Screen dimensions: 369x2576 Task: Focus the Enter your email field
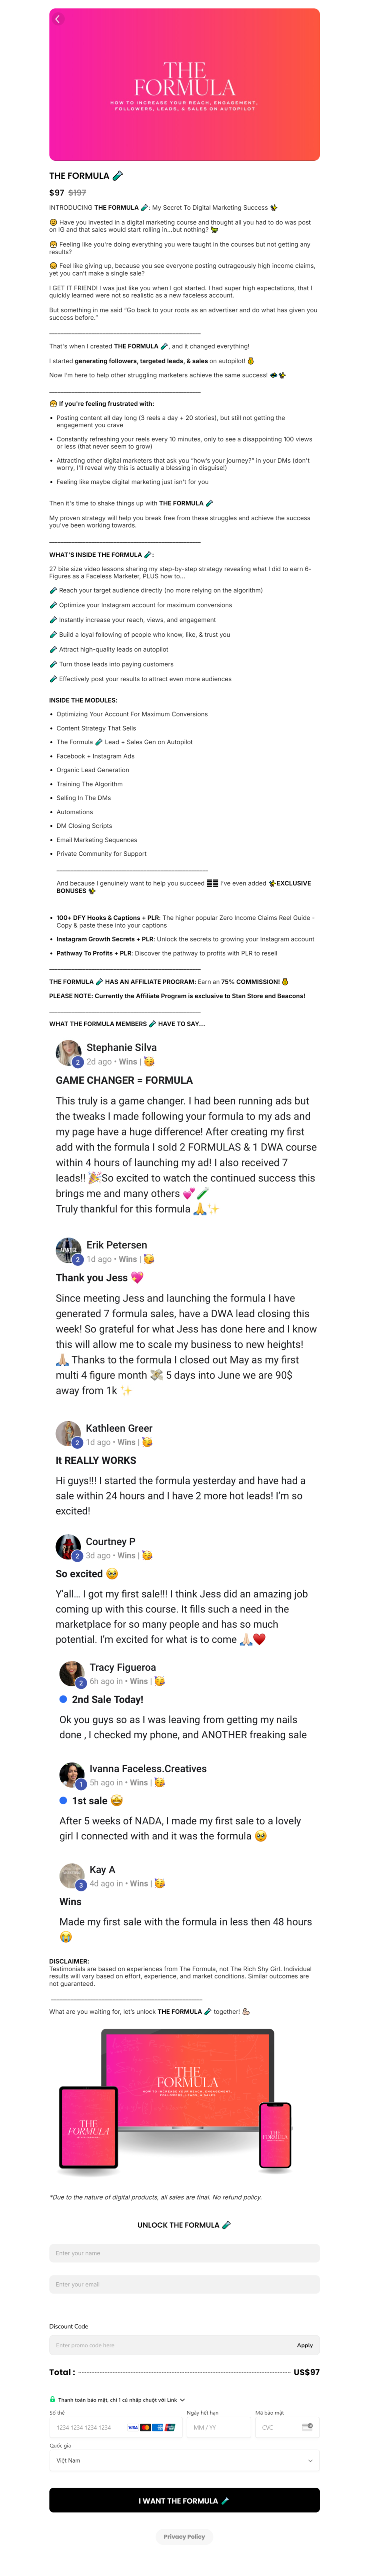[x=184, y=2284]
